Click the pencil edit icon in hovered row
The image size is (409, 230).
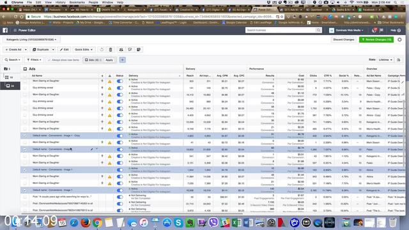tap(91, 149)
